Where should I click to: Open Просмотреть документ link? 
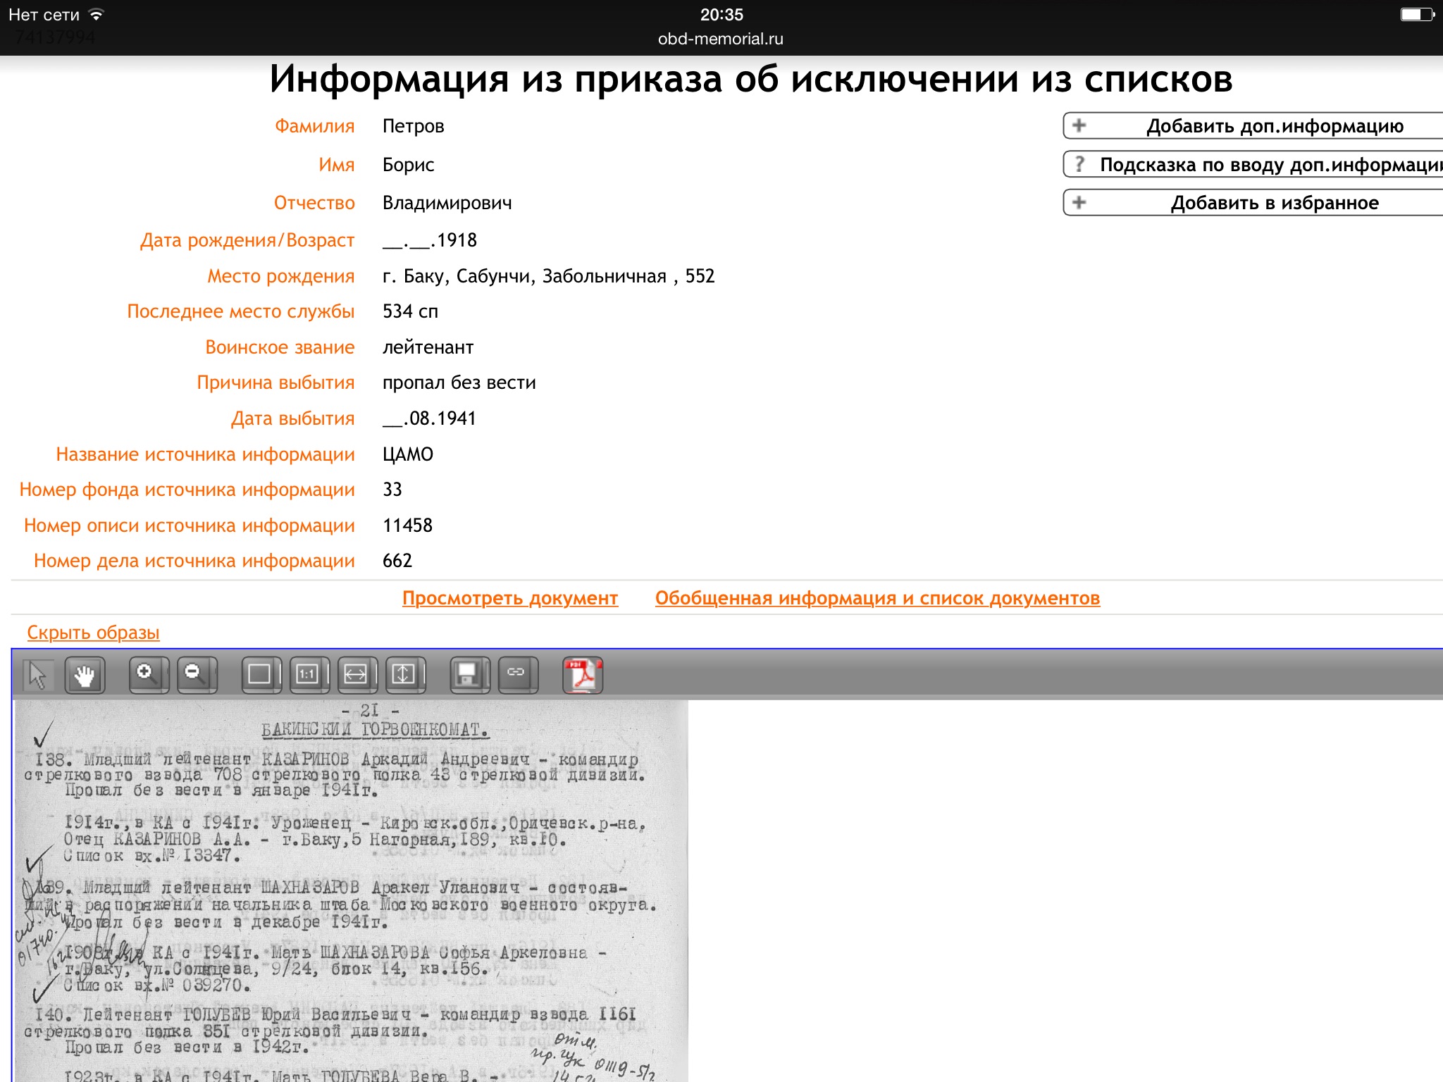[x=509, y=598]
